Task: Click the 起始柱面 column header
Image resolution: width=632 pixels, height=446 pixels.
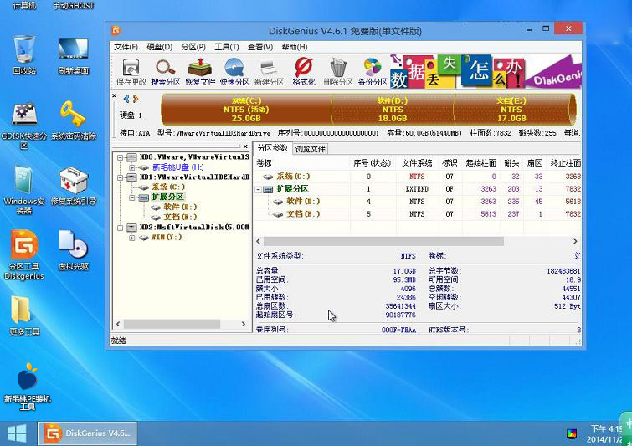Action: [481, 163]
